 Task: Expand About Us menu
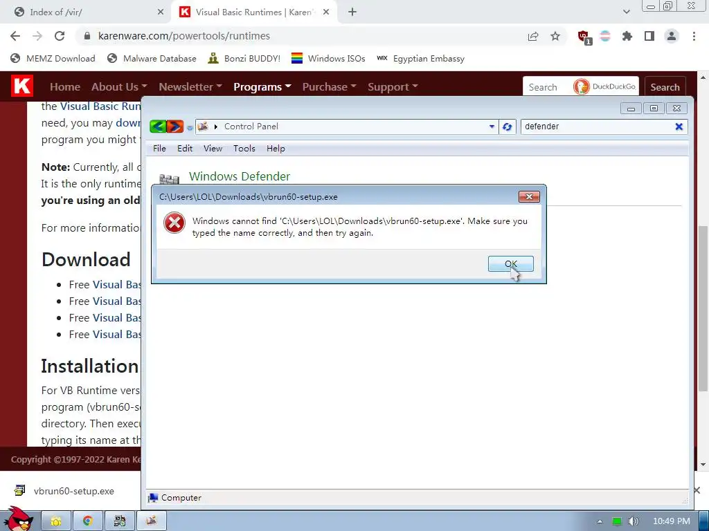click(x=119, y=86)
